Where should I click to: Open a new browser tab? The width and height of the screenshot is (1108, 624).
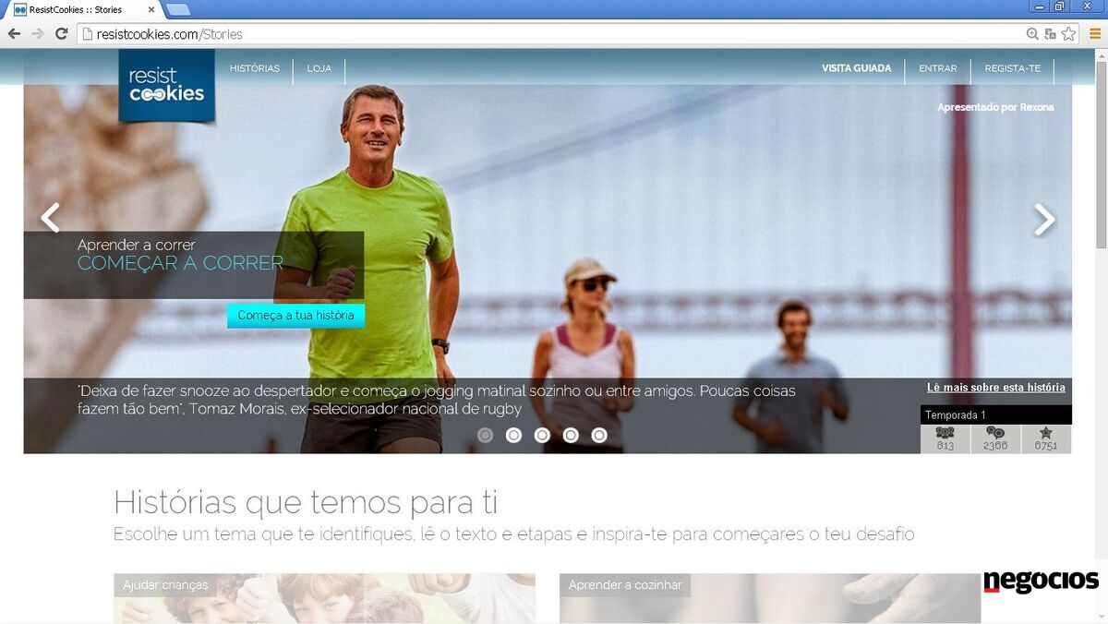tap(177, 10)
